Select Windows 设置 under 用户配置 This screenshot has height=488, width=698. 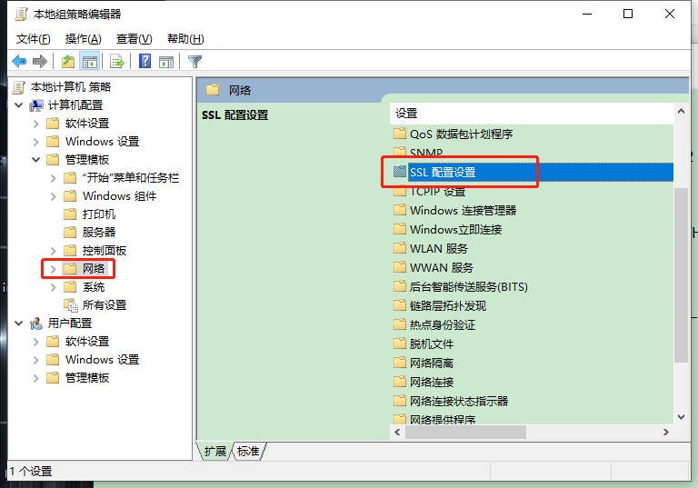click(x=102, y=360)
